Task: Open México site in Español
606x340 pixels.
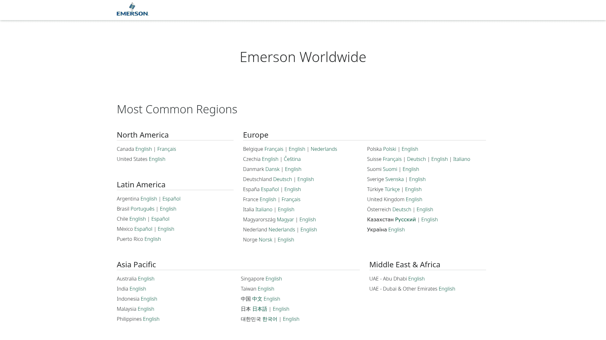Action: (144, 229)
